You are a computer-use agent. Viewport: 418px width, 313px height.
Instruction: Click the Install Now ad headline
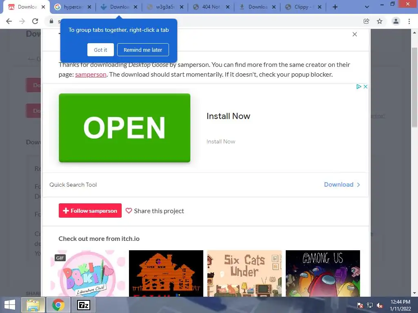point(229,116)
